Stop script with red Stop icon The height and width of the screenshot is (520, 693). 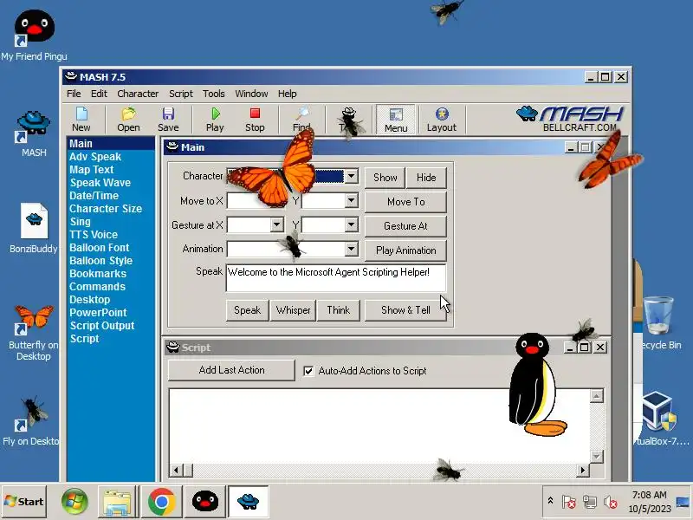[255, 120]
